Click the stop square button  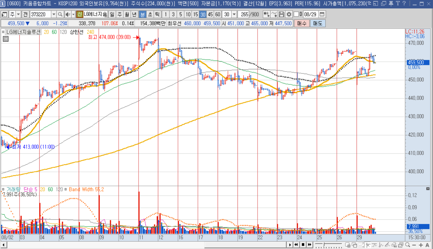[303, 245]
